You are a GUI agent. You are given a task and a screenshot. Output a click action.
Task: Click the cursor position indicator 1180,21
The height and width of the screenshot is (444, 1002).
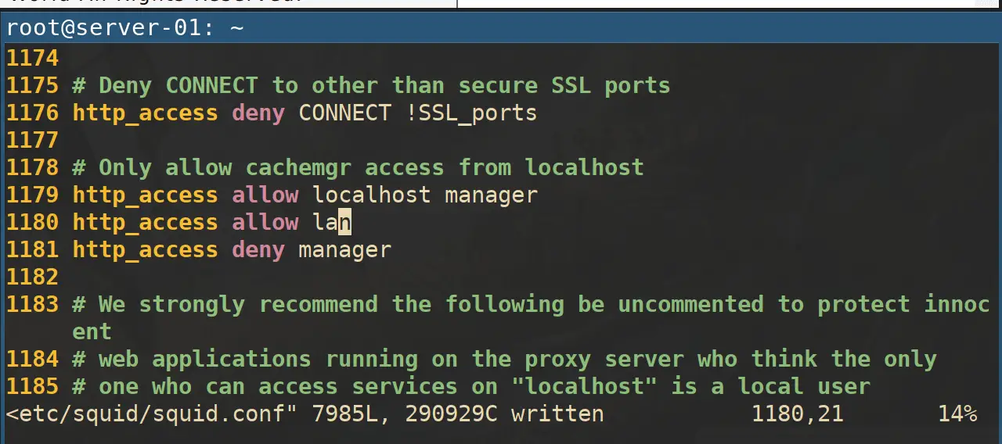coord(797,414)
